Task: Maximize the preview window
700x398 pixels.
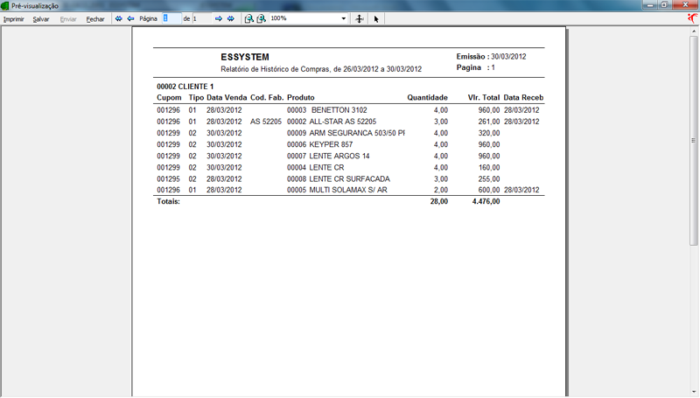Action: pyautogui.click(x=667, y=5)
